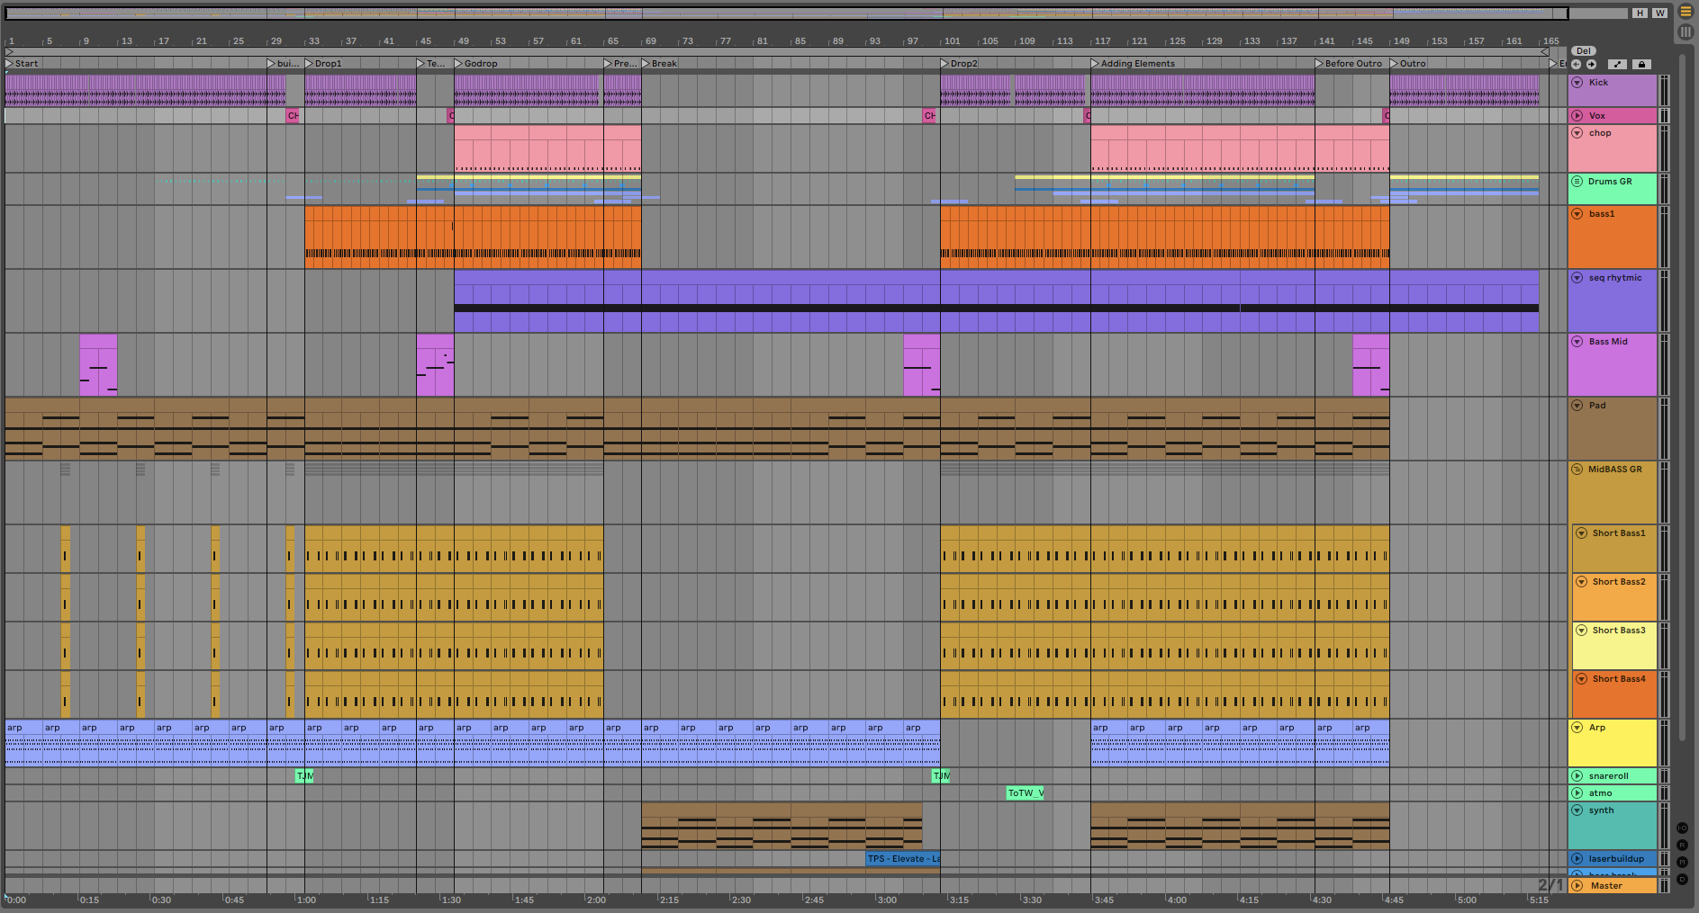The width and height of the screenshot is (1699, 913).
Task: Jump to the previous locator
Action: click(x=1577, y=64)
